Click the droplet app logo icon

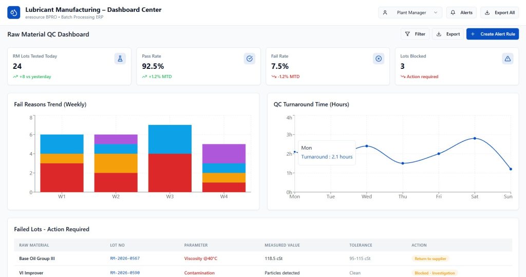pos(13,12)
